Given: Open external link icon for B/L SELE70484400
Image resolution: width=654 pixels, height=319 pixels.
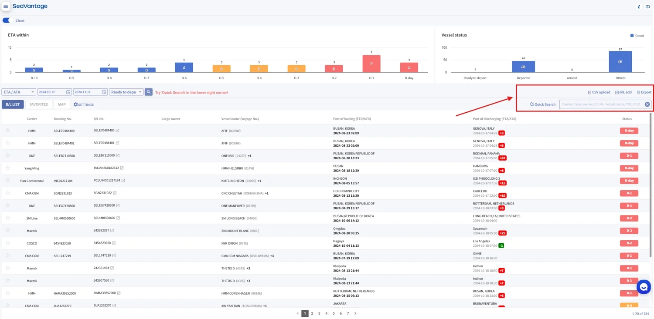Looking at the screenshot, I should tap(118, 131).
